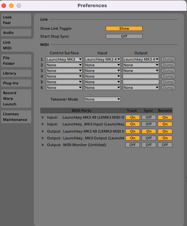Close the Preferences window
187x226 pixels.
click(x=4, y=6)
